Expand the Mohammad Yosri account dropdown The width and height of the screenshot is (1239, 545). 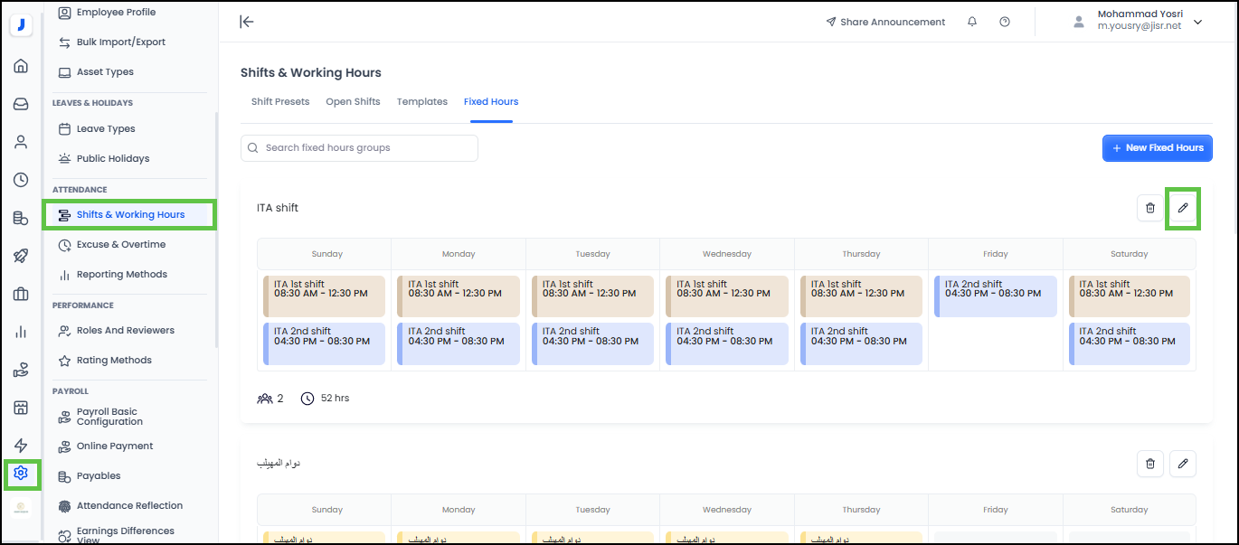tap(1197, 22)
